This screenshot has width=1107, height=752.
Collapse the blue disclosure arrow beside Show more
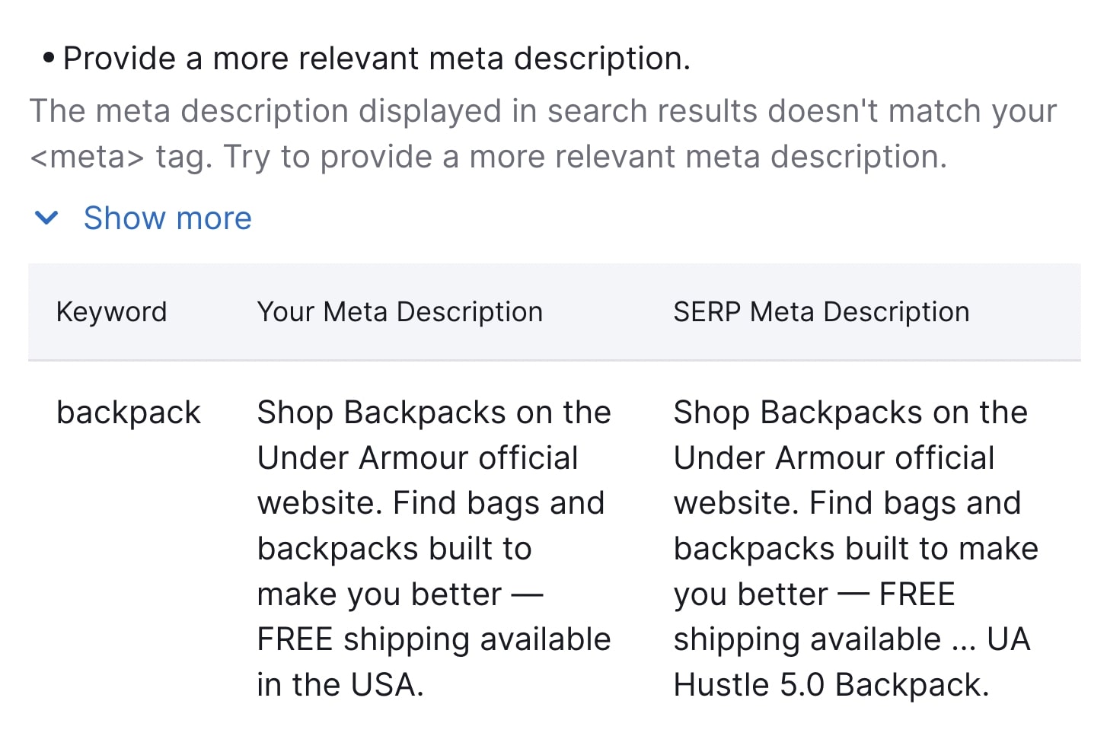click(x=47, y=218)
